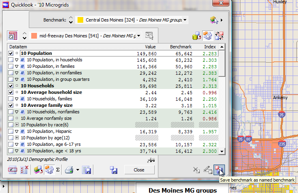
Task: Expand the 10 Population by race(6) row
Action: pos(17,125)
